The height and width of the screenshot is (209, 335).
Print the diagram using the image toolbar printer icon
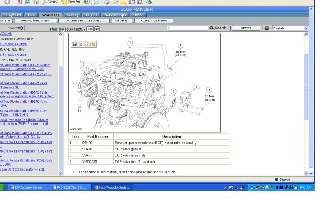click(80, 44)
